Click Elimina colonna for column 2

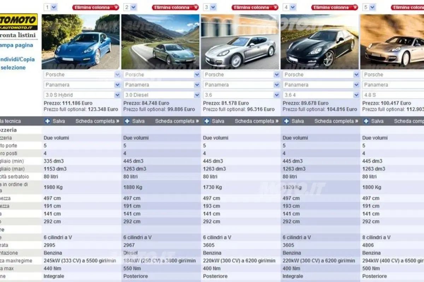coord(175,7)
